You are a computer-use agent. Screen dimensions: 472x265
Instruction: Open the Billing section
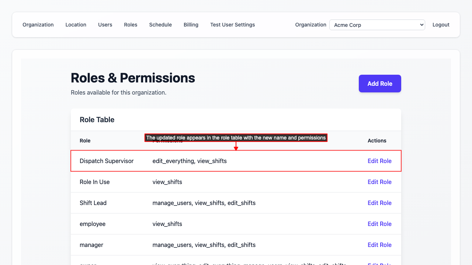[191, 25]
